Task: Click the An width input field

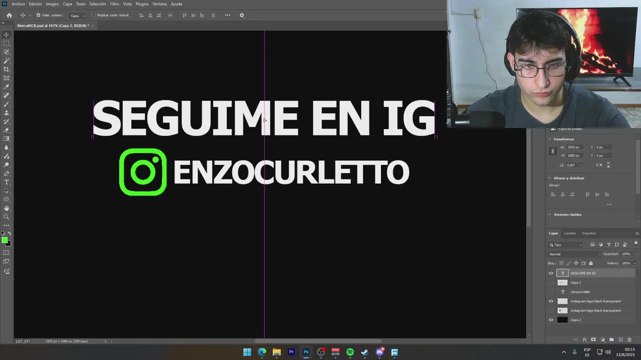Action: click(575, 147)
